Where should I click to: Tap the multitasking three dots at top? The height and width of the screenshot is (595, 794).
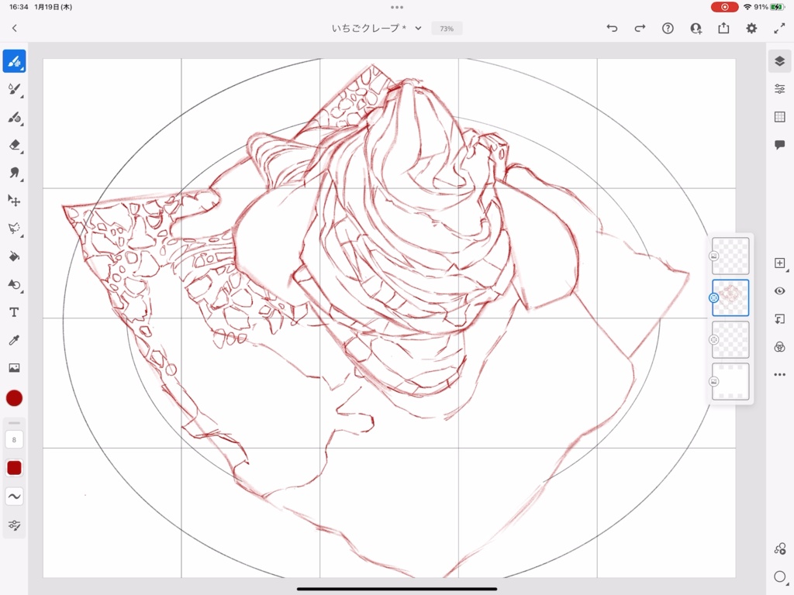click(397, 7)
